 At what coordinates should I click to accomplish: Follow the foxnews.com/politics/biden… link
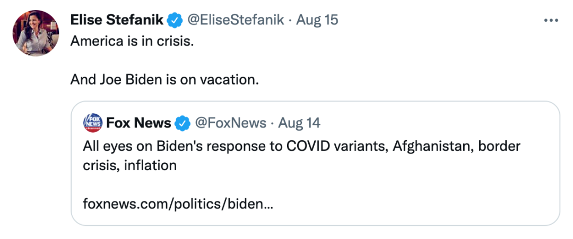[x=178, y=203]
